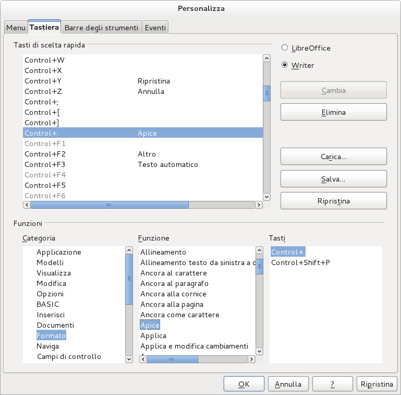Select the Inserisci category
This screenshot has height=395, width=401.
tap(51, 315)
